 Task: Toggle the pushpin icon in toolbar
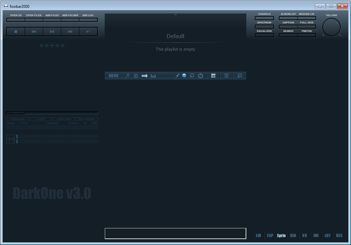tap(177, 76)
